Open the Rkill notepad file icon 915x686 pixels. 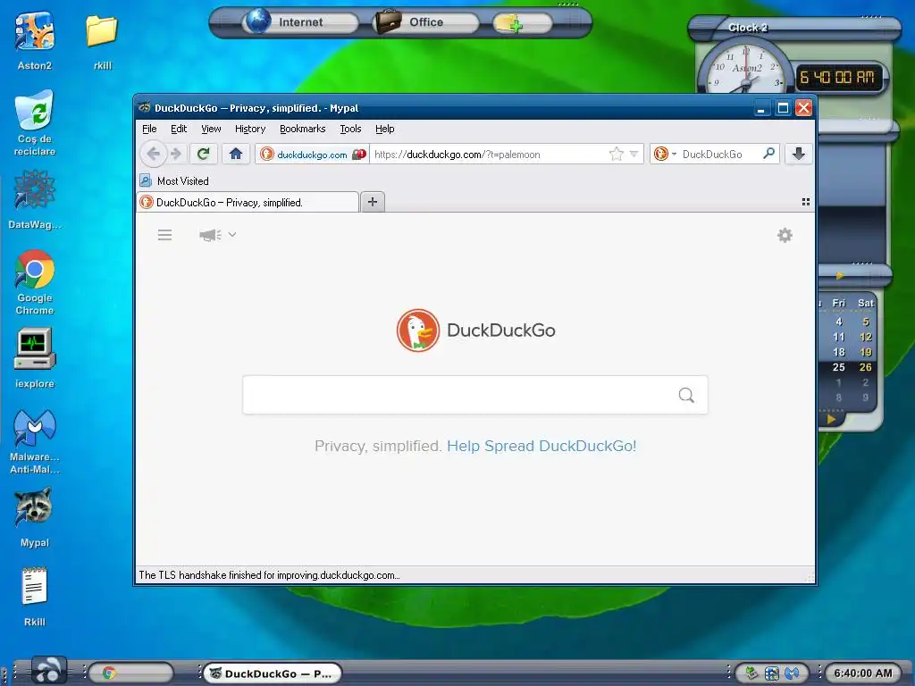(x=35, y=596)
